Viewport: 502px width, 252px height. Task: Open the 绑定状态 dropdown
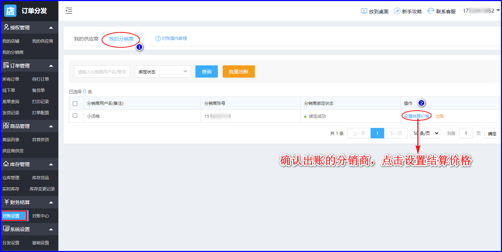pos(163,72)
